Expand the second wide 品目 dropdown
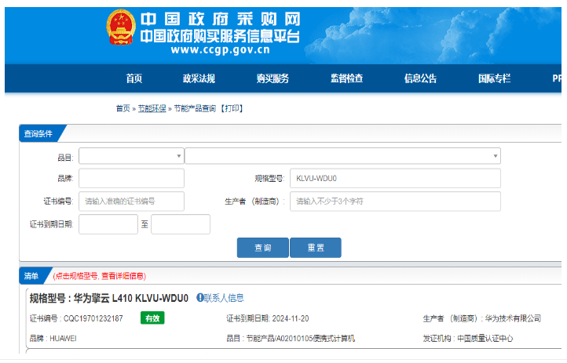 pos(342,156)
